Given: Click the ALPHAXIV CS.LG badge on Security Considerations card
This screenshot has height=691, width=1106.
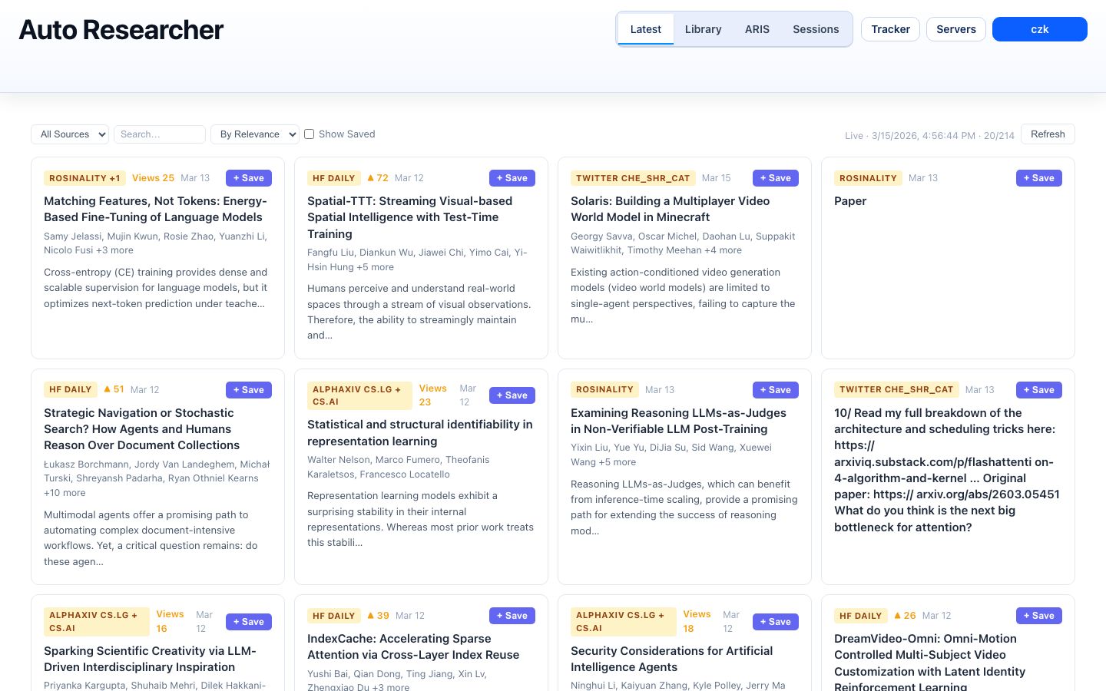Looking at the screenshot, I should pos(623,621).
